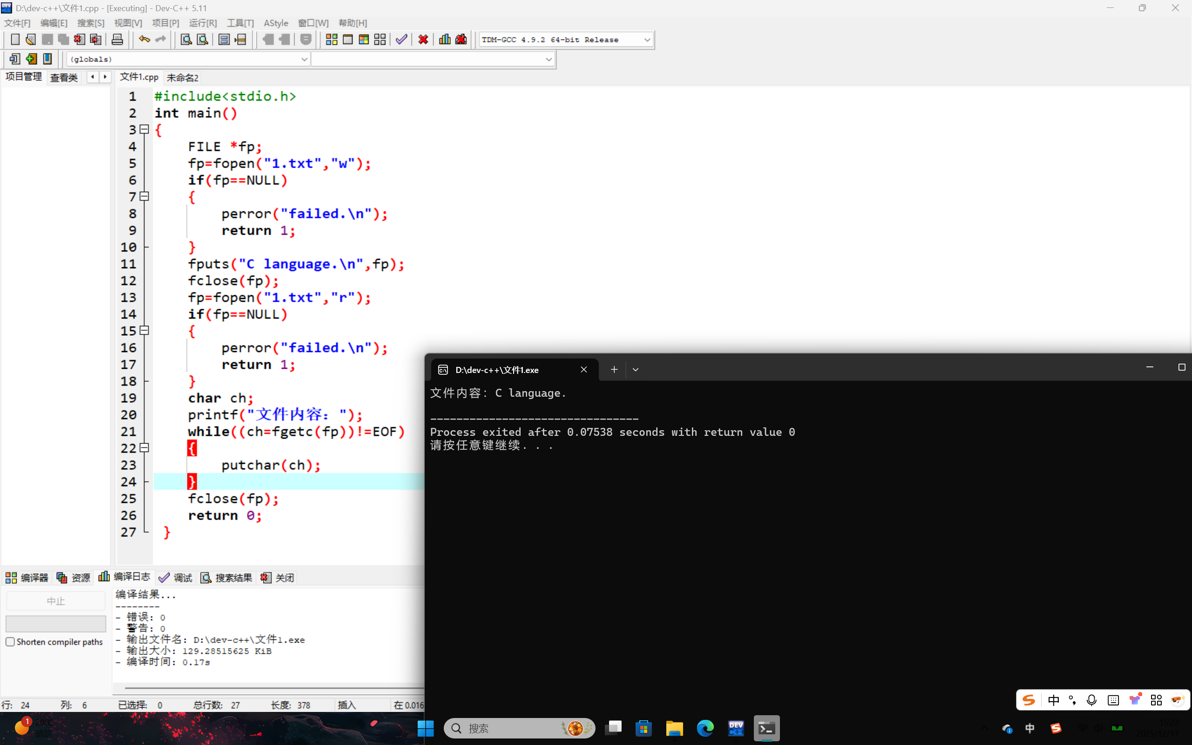Image resolution: width=1192 pixels, height=745 pixels.
Task: Open the 运行[R] menu
Action: point(203,23)
